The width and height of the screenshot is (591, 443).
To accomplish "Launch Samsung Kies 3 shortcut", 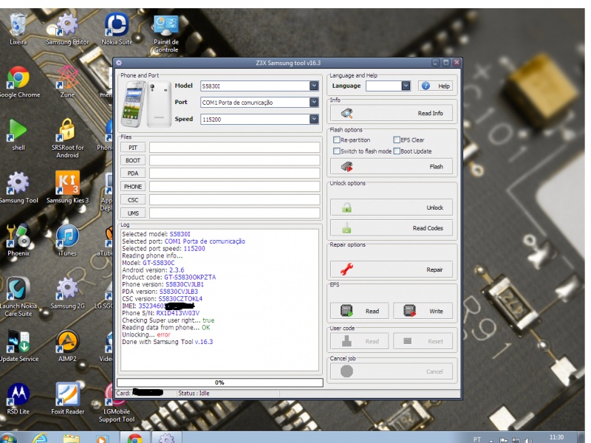I will coord(67,188).
